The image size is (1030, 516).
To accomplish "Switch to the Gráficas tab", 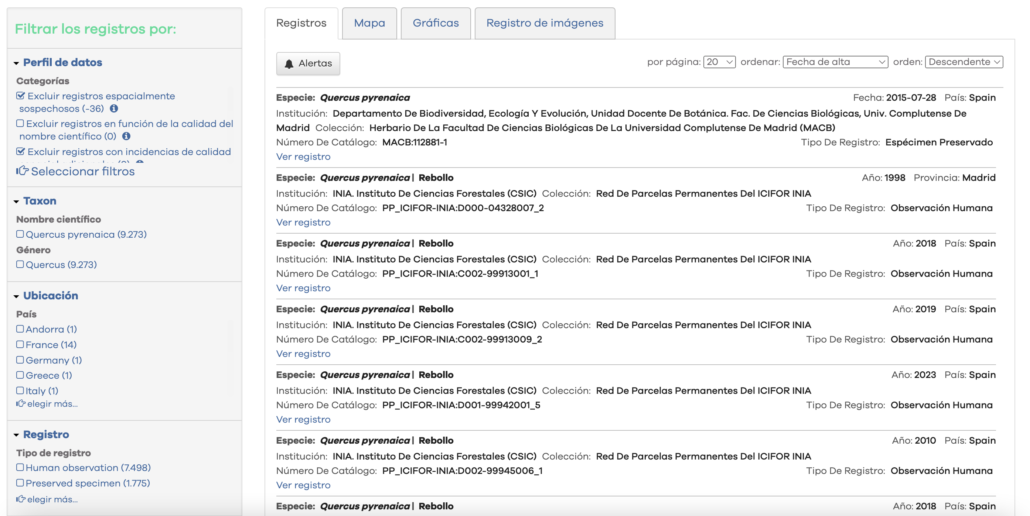I will [436, 23].
